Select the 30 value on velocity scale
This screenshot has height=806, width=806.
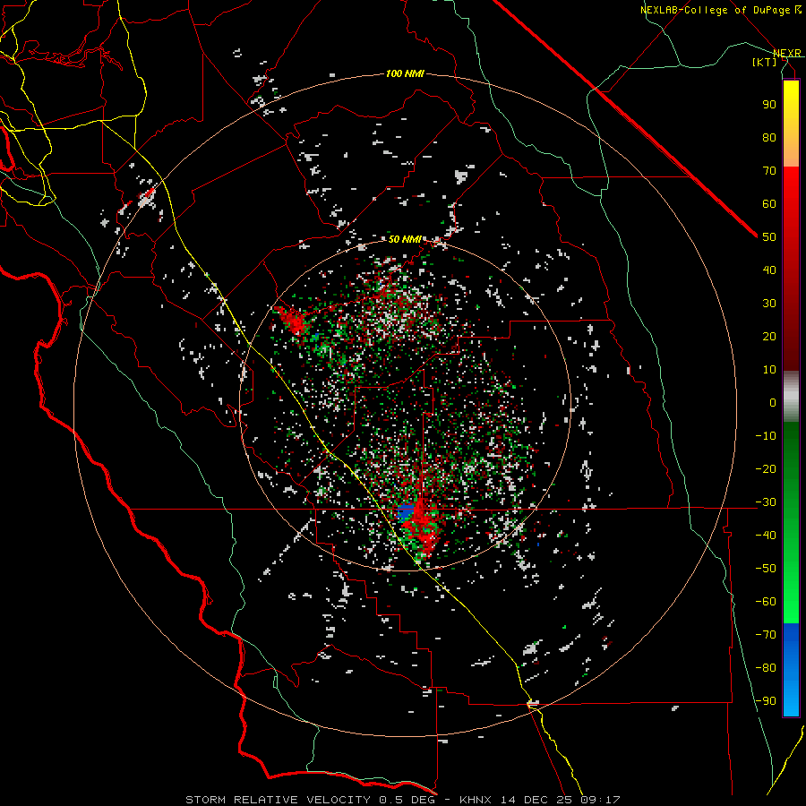[x=769, y=304]
